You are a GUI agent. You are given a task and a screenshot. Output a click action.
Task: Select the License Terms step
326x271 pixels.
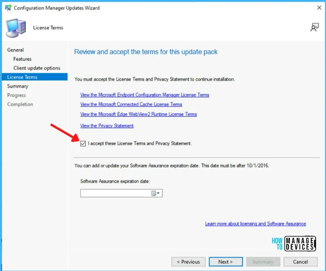point(35,77)
